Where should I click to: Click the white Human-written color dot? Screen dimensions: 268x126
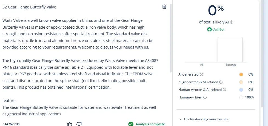pos(241,97)
